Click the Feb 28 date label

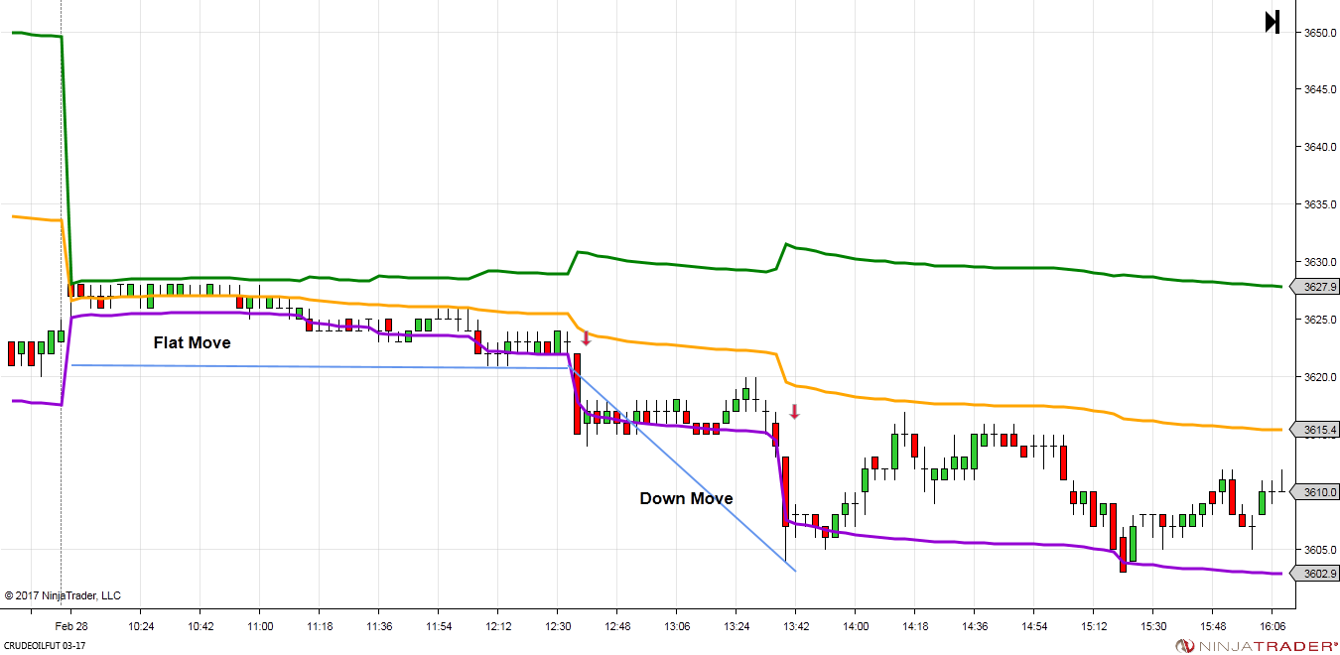(71, 626)
